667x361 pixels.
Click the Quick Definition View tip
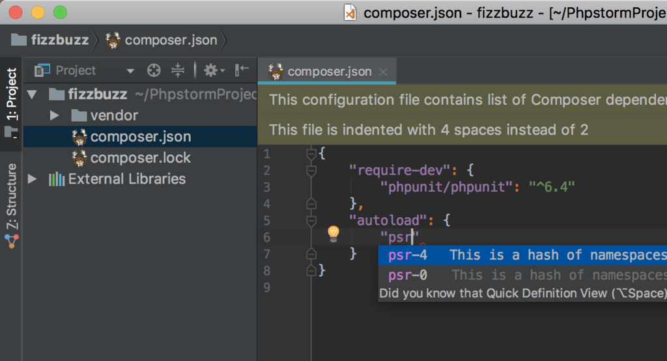coord(522,293)
